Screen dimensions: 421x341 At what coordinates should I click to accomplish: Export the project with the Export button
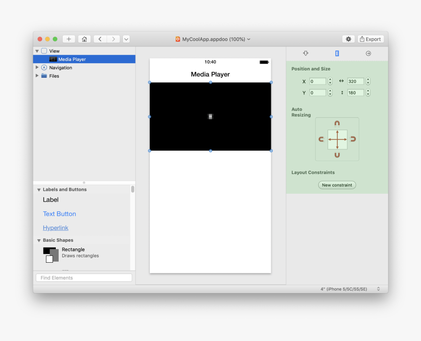[x=370, y=39]
